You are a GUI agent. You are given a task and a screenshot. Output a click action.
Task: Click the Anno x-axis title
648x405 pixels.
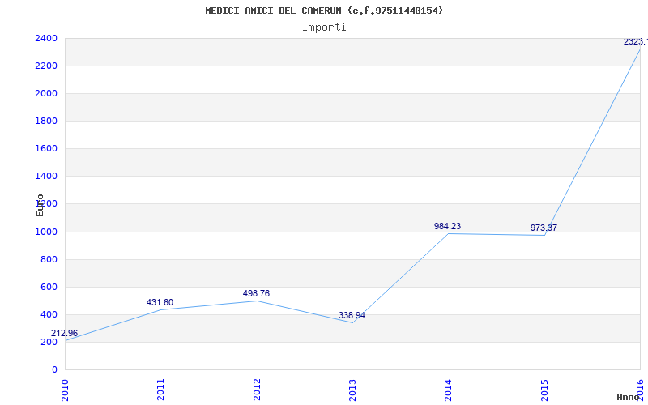pos(628,397)
